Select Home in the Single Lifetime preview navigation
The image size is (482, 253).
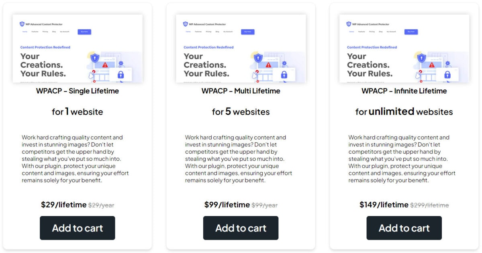point(25,31)
